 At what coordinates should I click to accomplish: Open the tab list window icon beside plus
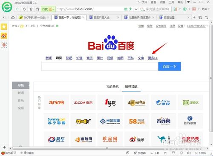tap(200, 17)
